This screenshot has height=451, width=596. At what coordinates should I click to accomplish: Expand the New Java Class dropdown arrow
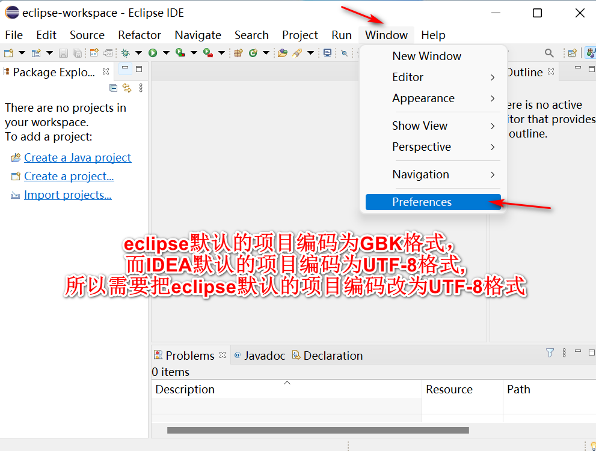pyautogui.click(x=266, y=53)
